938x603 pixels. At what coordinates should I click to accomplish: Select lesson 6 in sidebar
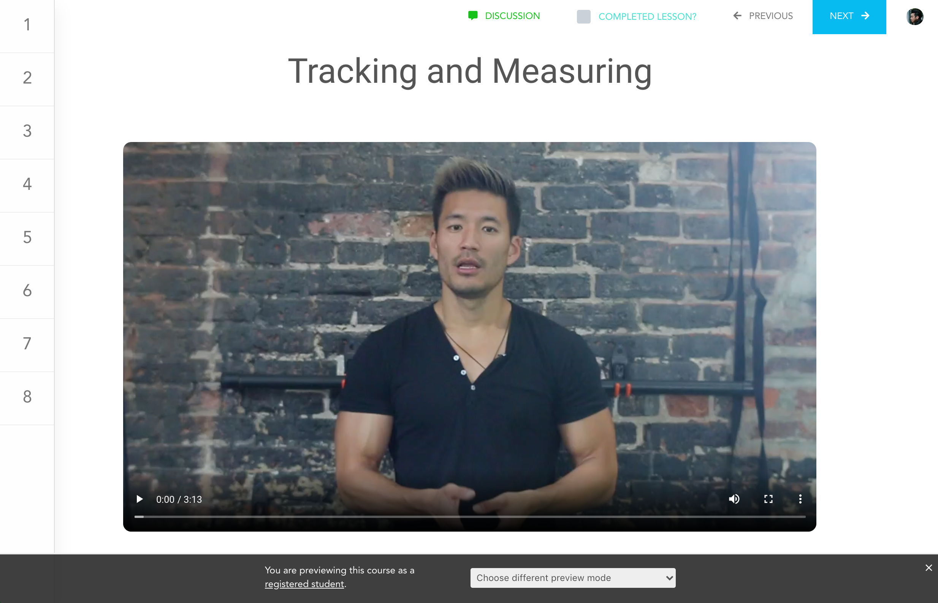tap(27, 292)
